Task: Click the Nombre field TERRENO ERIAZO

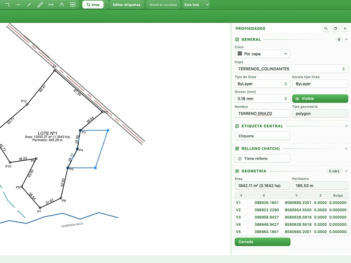Action: 263,114
